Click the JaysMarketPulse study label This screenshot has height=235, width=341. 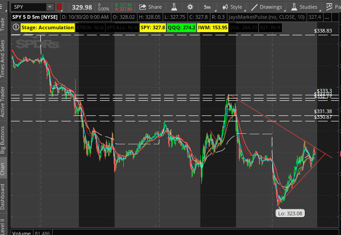[266, 17]
